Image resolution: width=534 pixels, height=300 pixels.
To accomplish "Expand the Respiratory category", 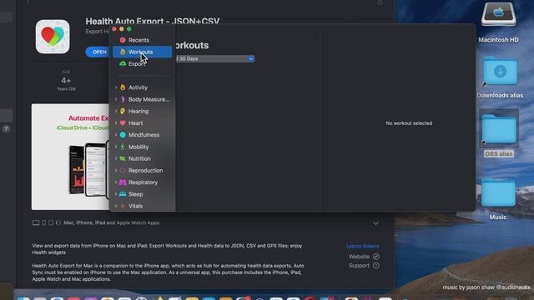I will click(116, 182).
